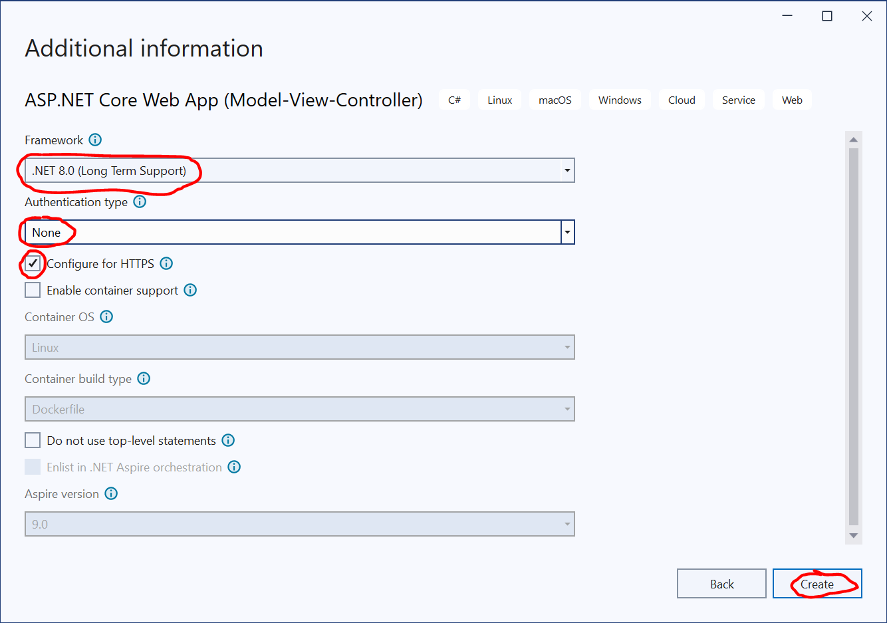Click the Framework label
The height and width of the screenshot is (623, 887).
coord(54,140)
